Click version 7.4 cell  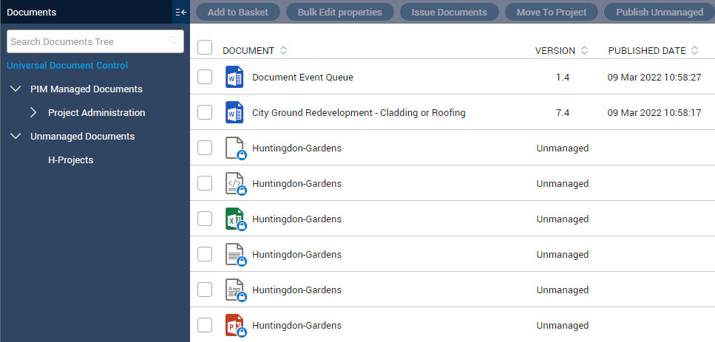tap(563, 113)
